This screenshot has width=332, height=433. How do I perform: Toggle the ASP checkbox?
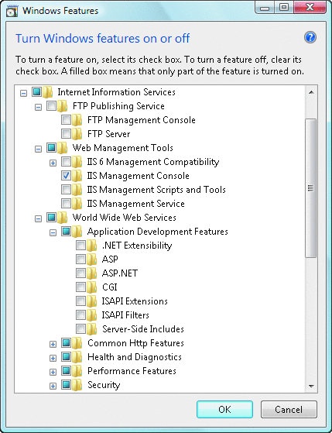(x=80, y=259)
